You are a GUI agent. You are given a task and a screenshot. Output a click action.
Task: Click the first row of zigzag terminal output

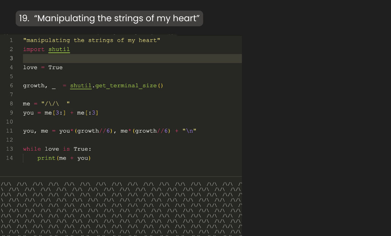tap(121, 184)
